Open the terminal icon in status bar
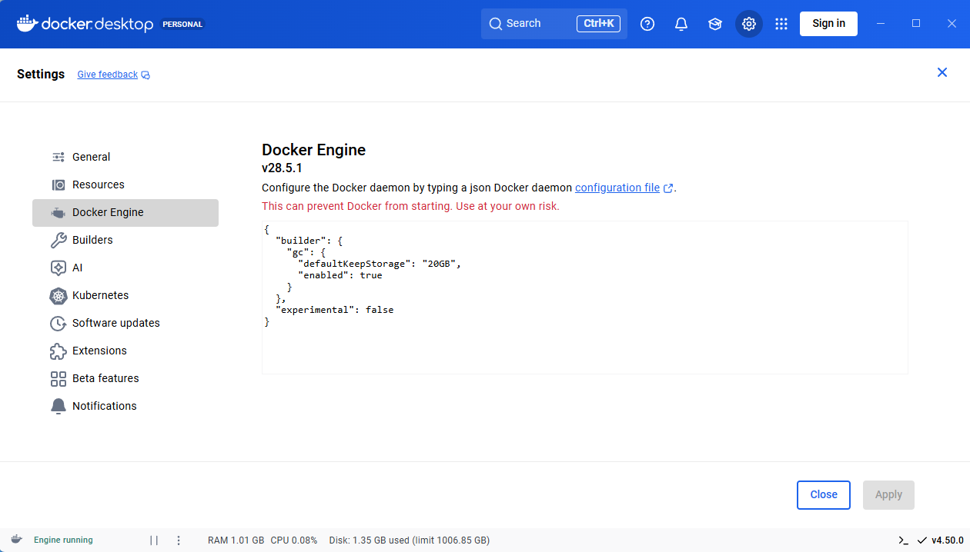The image size is (970, 552). click(x=904, y=540)
